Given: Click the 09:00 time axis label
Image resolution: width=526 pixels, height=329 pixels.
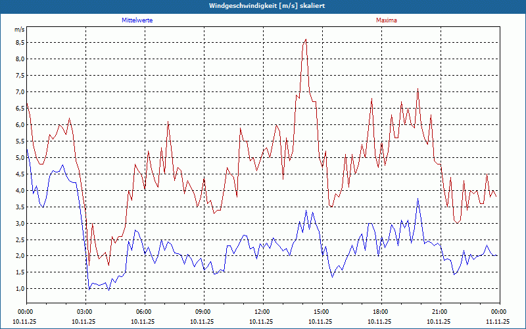Looking at the screenshot, I should pos(204,312).
